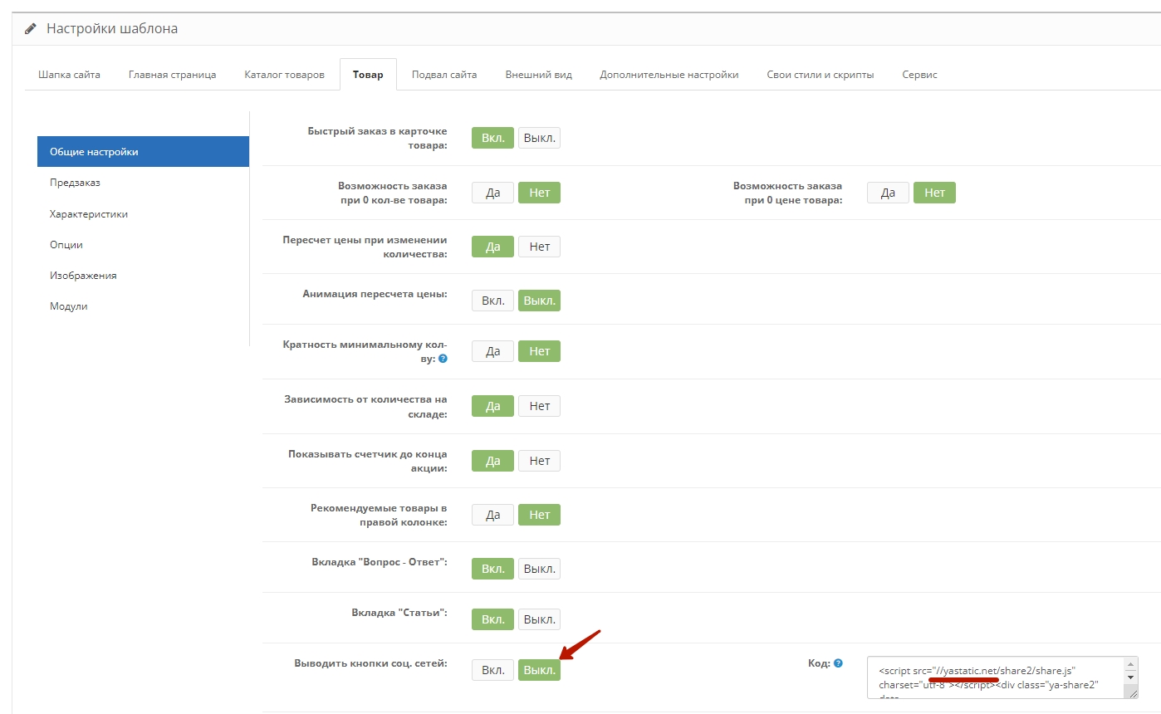Screen dimensions: 1161x714
Task: Click scroll up arrow in code textarea
Action: (x=1129, y=664)
